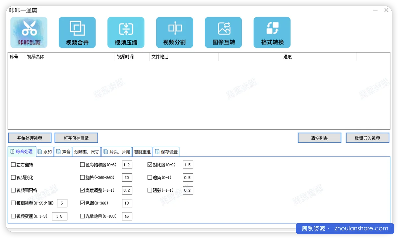Tick the 阴影 checkbox
Viewport: 398px width, 238px height.
point(150,190)
